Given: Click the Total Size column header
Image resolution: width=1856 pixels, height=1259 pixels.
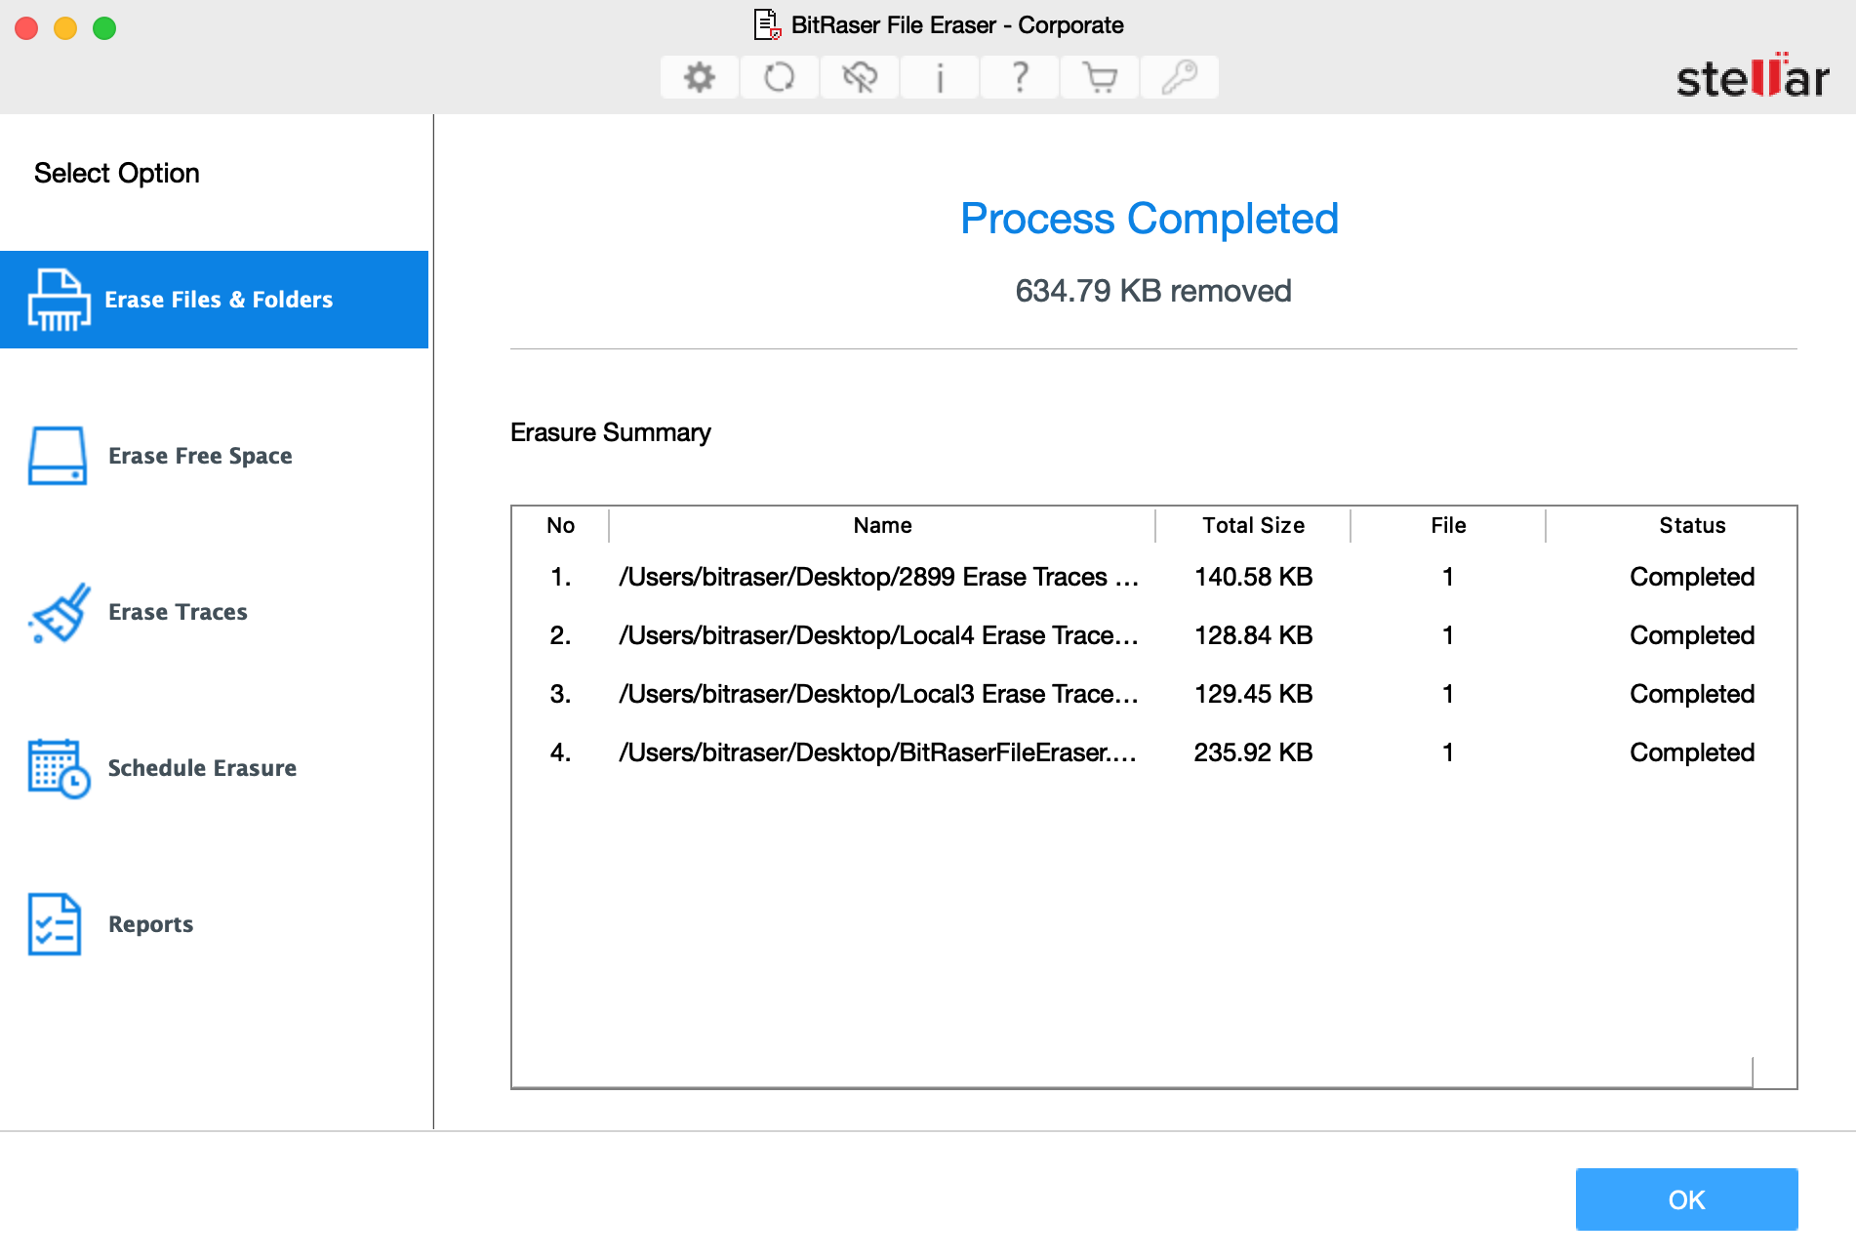Looking at the screenshot, I should coord(1253,525).
